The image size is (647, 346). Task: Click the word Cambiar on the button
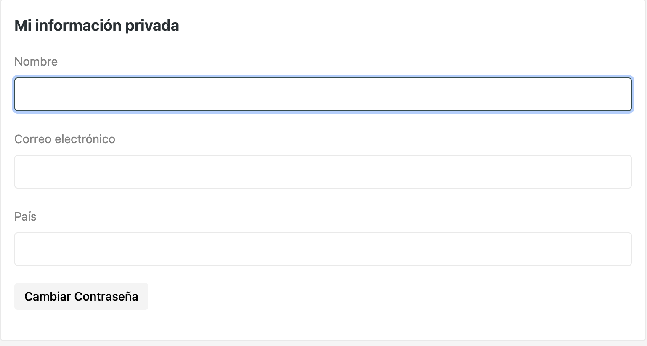(48, 296)
